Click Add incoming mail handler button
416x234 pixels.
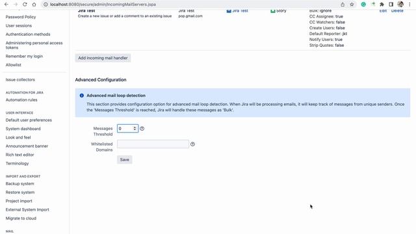(x=103, y=58)
